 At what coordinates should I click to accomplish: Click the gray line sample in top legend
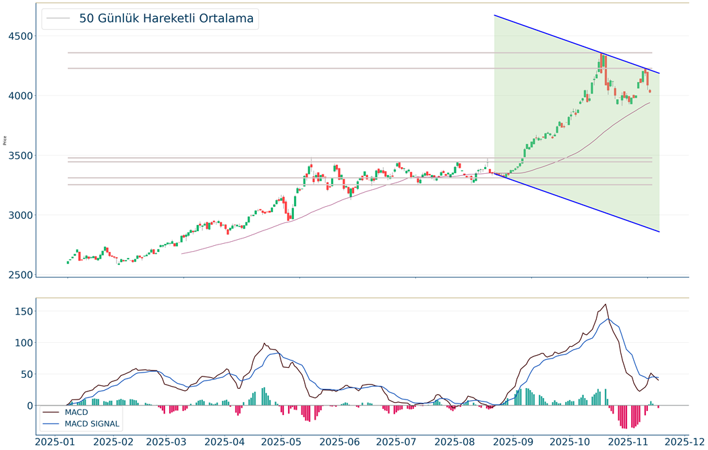click(59, 19)
